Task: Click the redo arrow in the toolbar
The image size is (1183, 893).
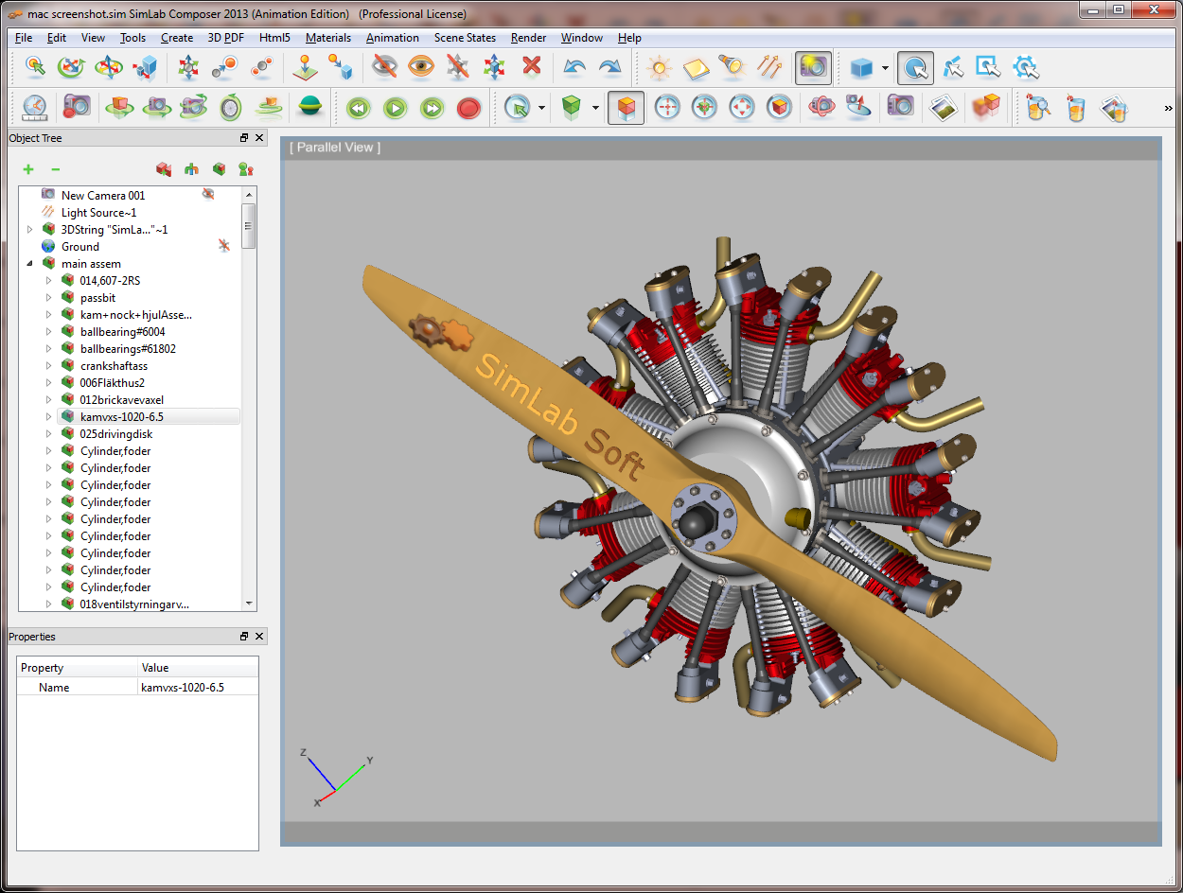Action: [610, 67]
